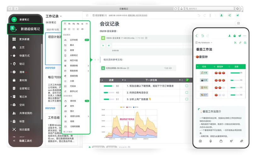This screenshot has height=157, width=255.
Task: Open 共享给我的 in the sidebar
Action: tap(22, 113)
